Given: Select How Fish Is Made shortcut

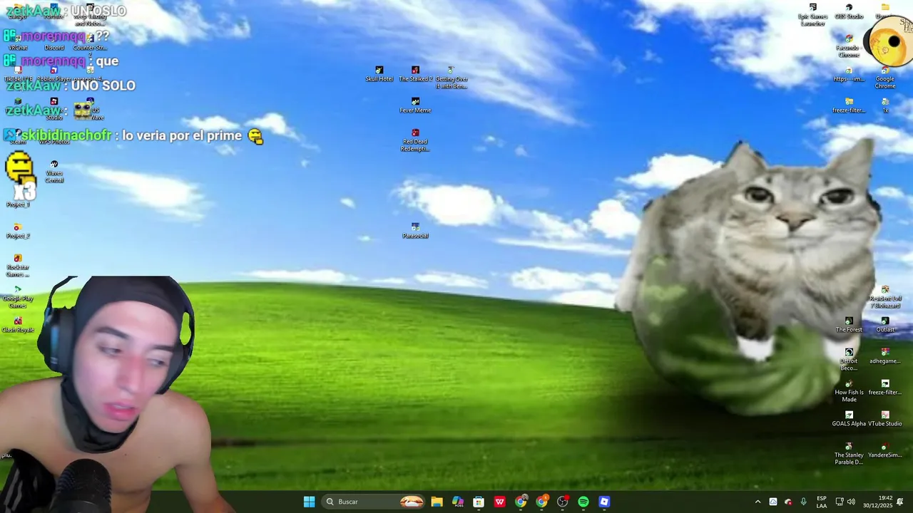Looking at the screenshot, I should [x=849, y=391].
